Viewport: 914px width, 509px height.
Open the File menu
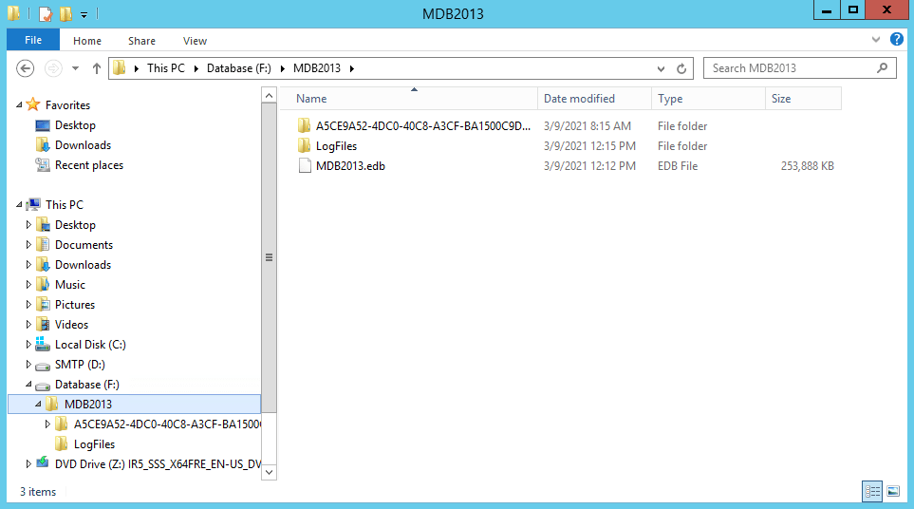(33, 41)
